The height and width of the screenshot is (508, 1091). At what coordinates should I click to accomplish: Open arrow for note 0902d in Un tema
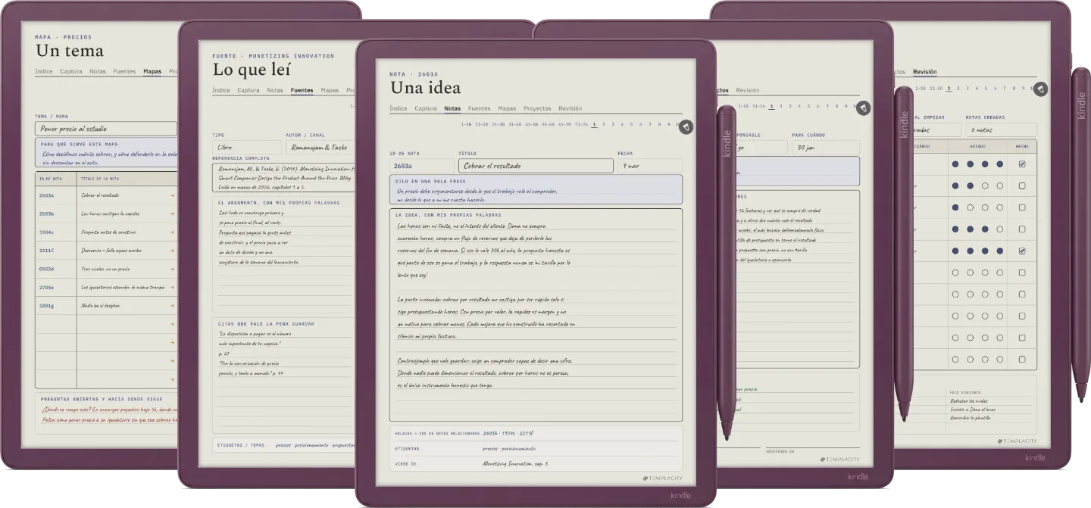tap(173, 269)
